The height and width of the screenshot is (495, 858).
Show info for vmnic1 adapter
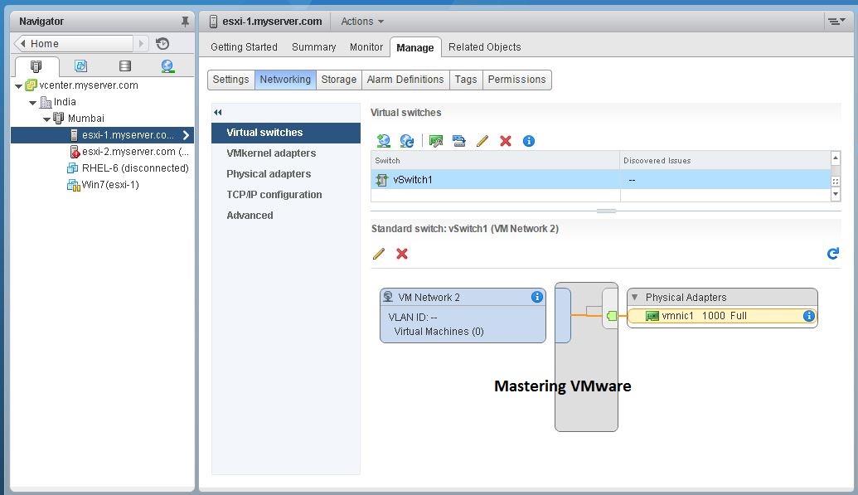click(x=809, y=316)
